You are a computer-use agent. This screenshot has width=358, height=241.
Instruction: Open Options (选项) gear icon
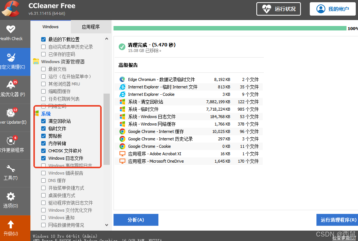tap(11, 196)
